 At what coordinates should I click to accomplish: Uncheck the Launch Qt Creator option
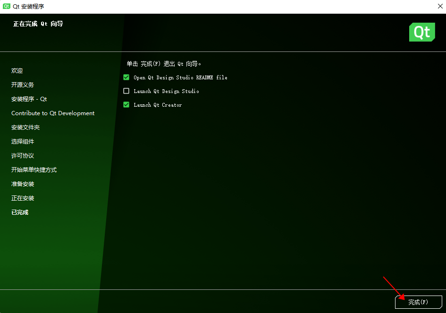[126, 105]
